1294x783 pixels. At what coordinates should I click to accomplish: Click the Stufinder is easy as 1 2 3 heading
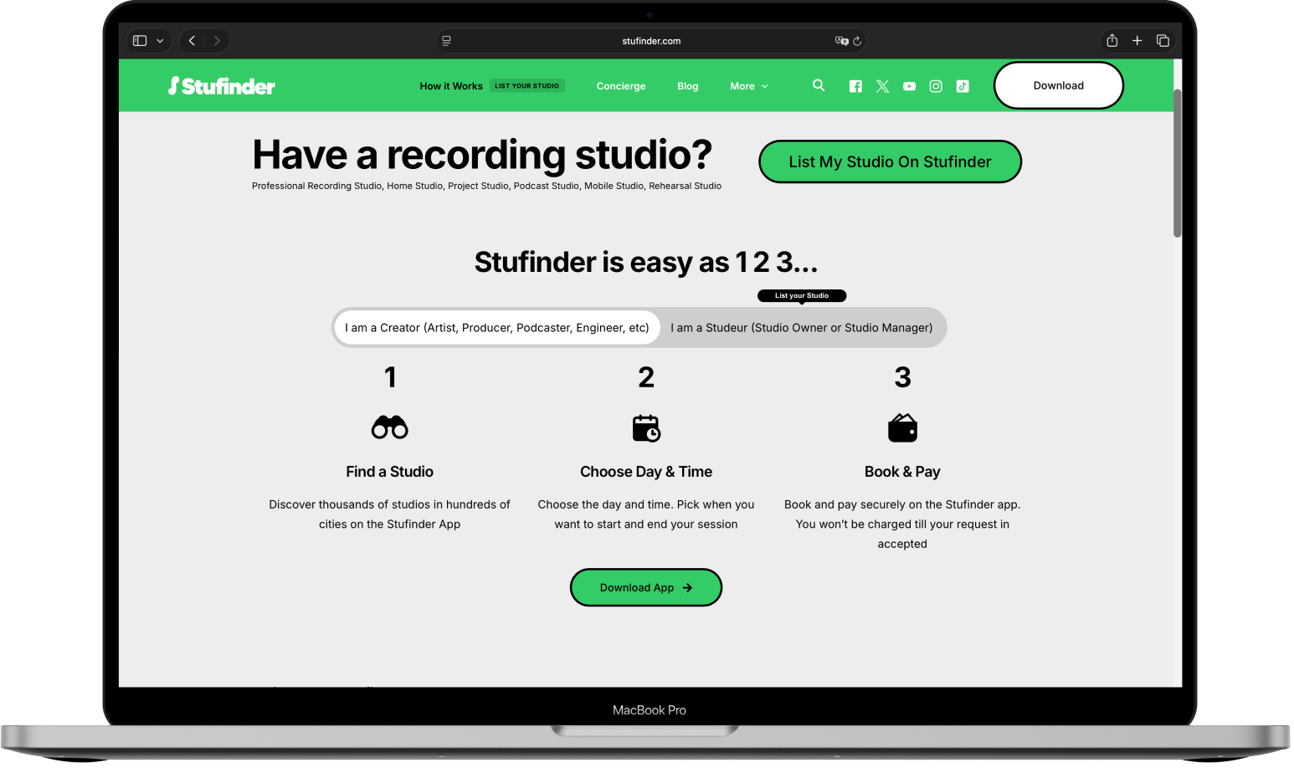pyautogui.click(x=646, y=262)
